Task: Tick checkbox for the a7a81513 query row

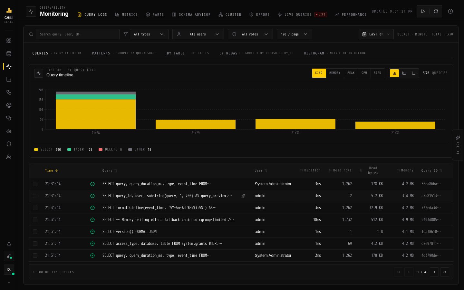Action: pyautogui.click(x=35, y=196)
